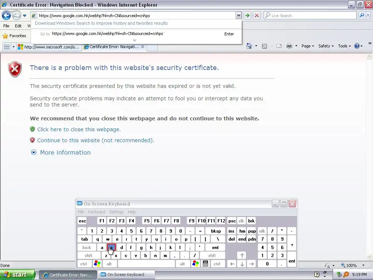Click the Print icon
Image resolution: width=373 pixels, height=280 pixels.
point(289,46)
